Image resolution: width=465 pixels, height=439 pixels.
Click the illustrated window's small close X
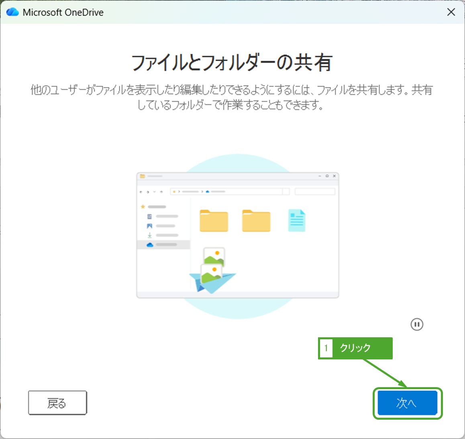[334, 176]
